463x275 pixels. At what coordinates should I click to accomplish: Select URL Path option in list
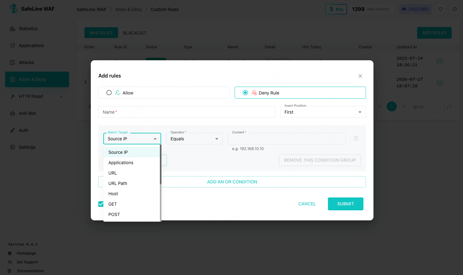[132, 183]
